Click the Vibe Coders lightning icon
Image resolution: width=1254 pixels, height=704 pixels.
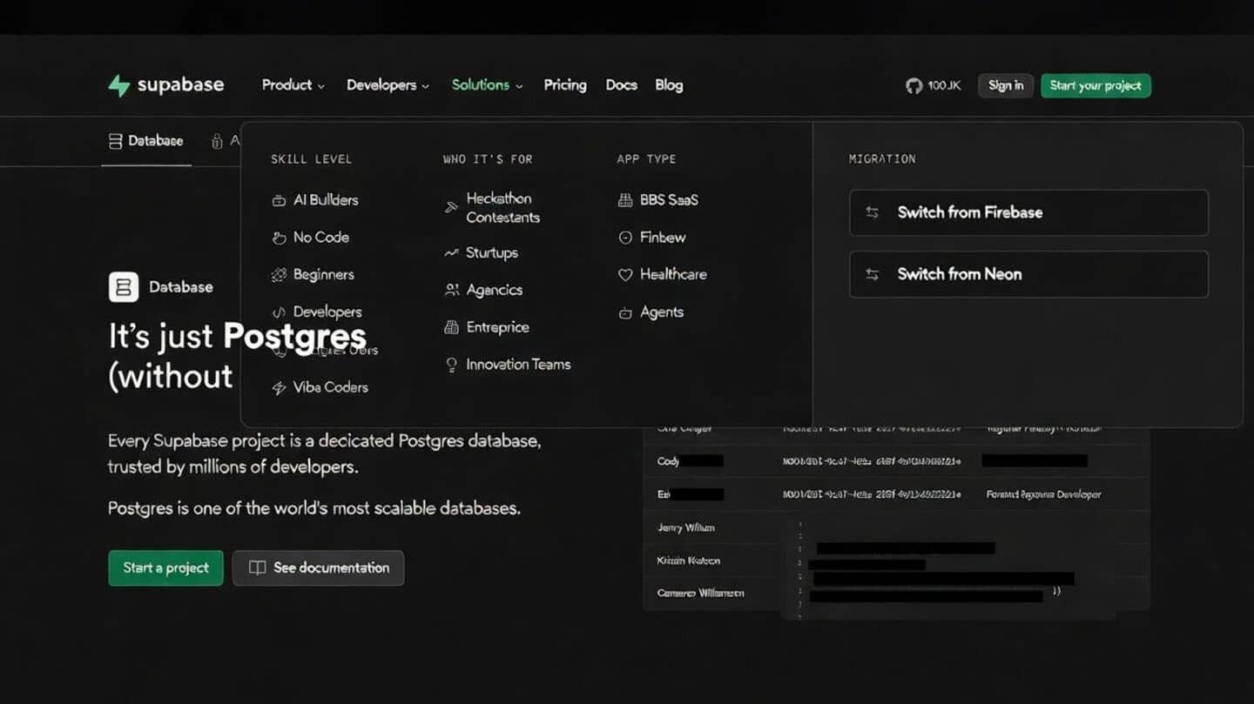(279, 388)
